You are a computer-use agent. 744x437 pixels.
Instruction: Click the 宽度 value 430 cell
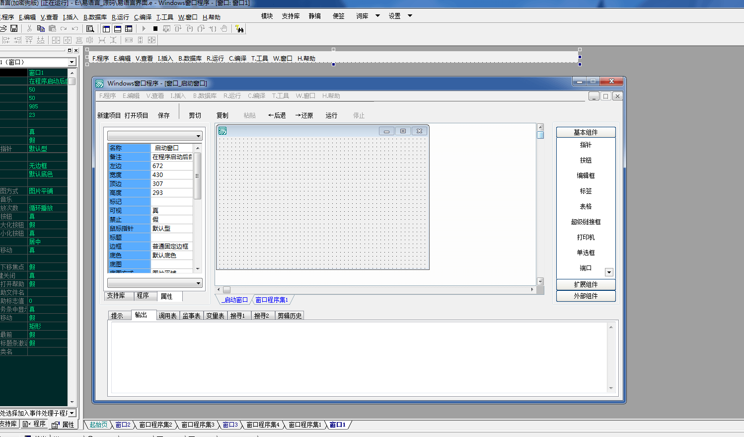click(x=172, y=175)
